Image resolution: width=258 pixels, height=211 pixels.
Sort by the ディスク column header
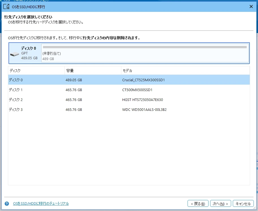pyautogui.click(x=36, y=71)
